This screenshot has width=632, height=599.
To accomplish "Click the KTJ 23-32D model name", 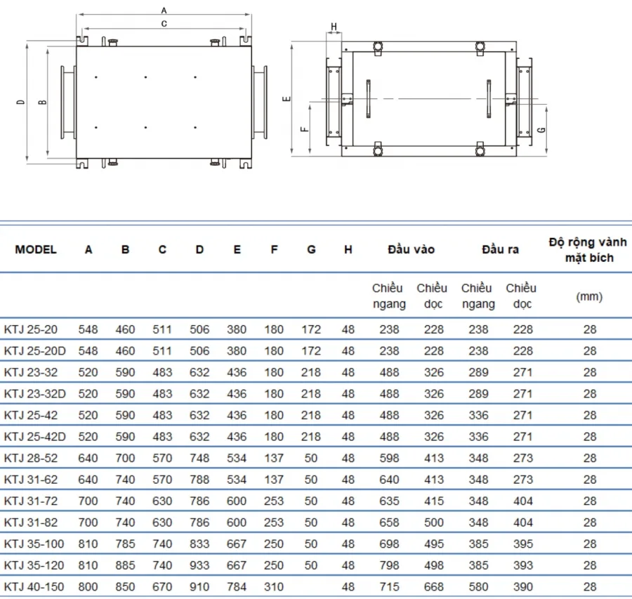I will (x=34, y=393).
